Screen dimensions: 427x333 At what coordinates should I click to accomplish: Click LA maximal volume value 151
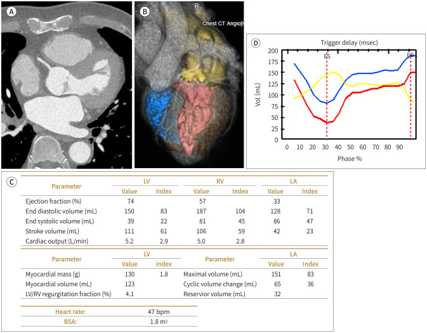pos(276,274)
